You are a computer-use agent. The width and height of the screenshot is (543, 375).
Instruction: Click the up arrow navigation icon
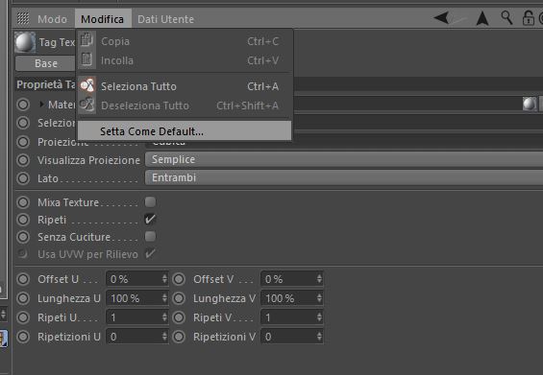click(482, 18)
